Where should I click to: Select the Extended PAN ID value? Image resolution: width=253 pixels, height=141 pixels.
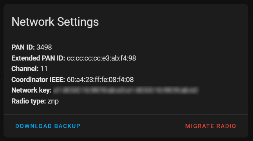101,58
